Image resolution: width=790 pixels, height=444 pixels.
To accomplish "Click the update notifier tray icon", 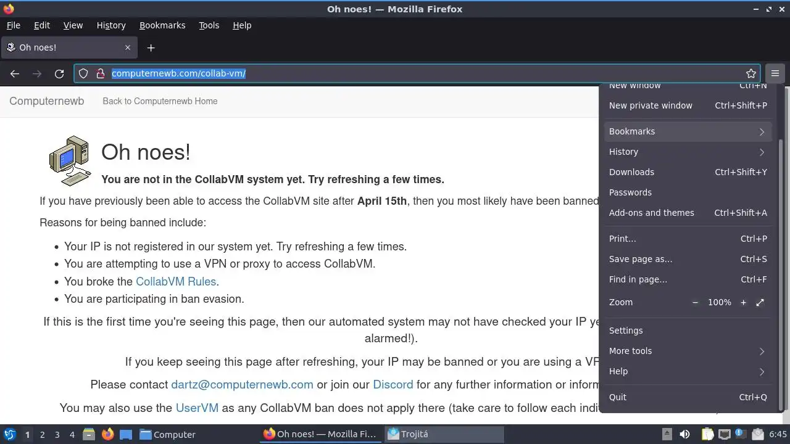I will pos(740,434).
